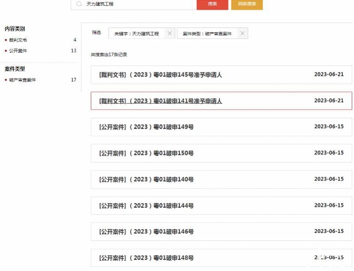Filter by 公开案件 in content category

click(18, 51)
